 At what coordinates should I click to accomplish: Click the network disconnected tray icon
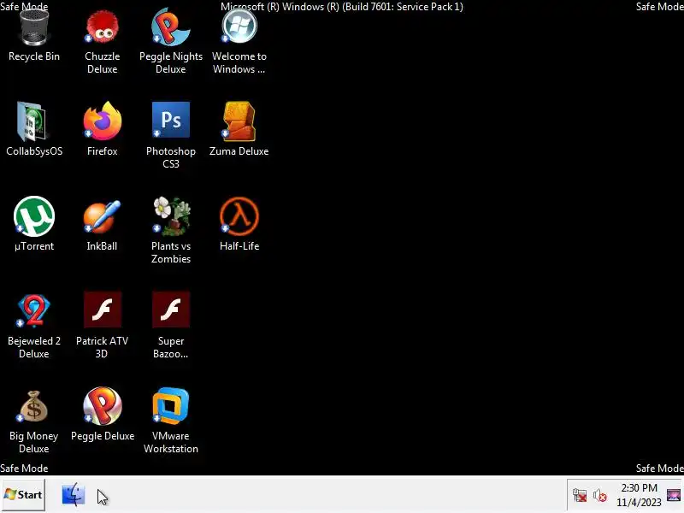click(580, 496)
